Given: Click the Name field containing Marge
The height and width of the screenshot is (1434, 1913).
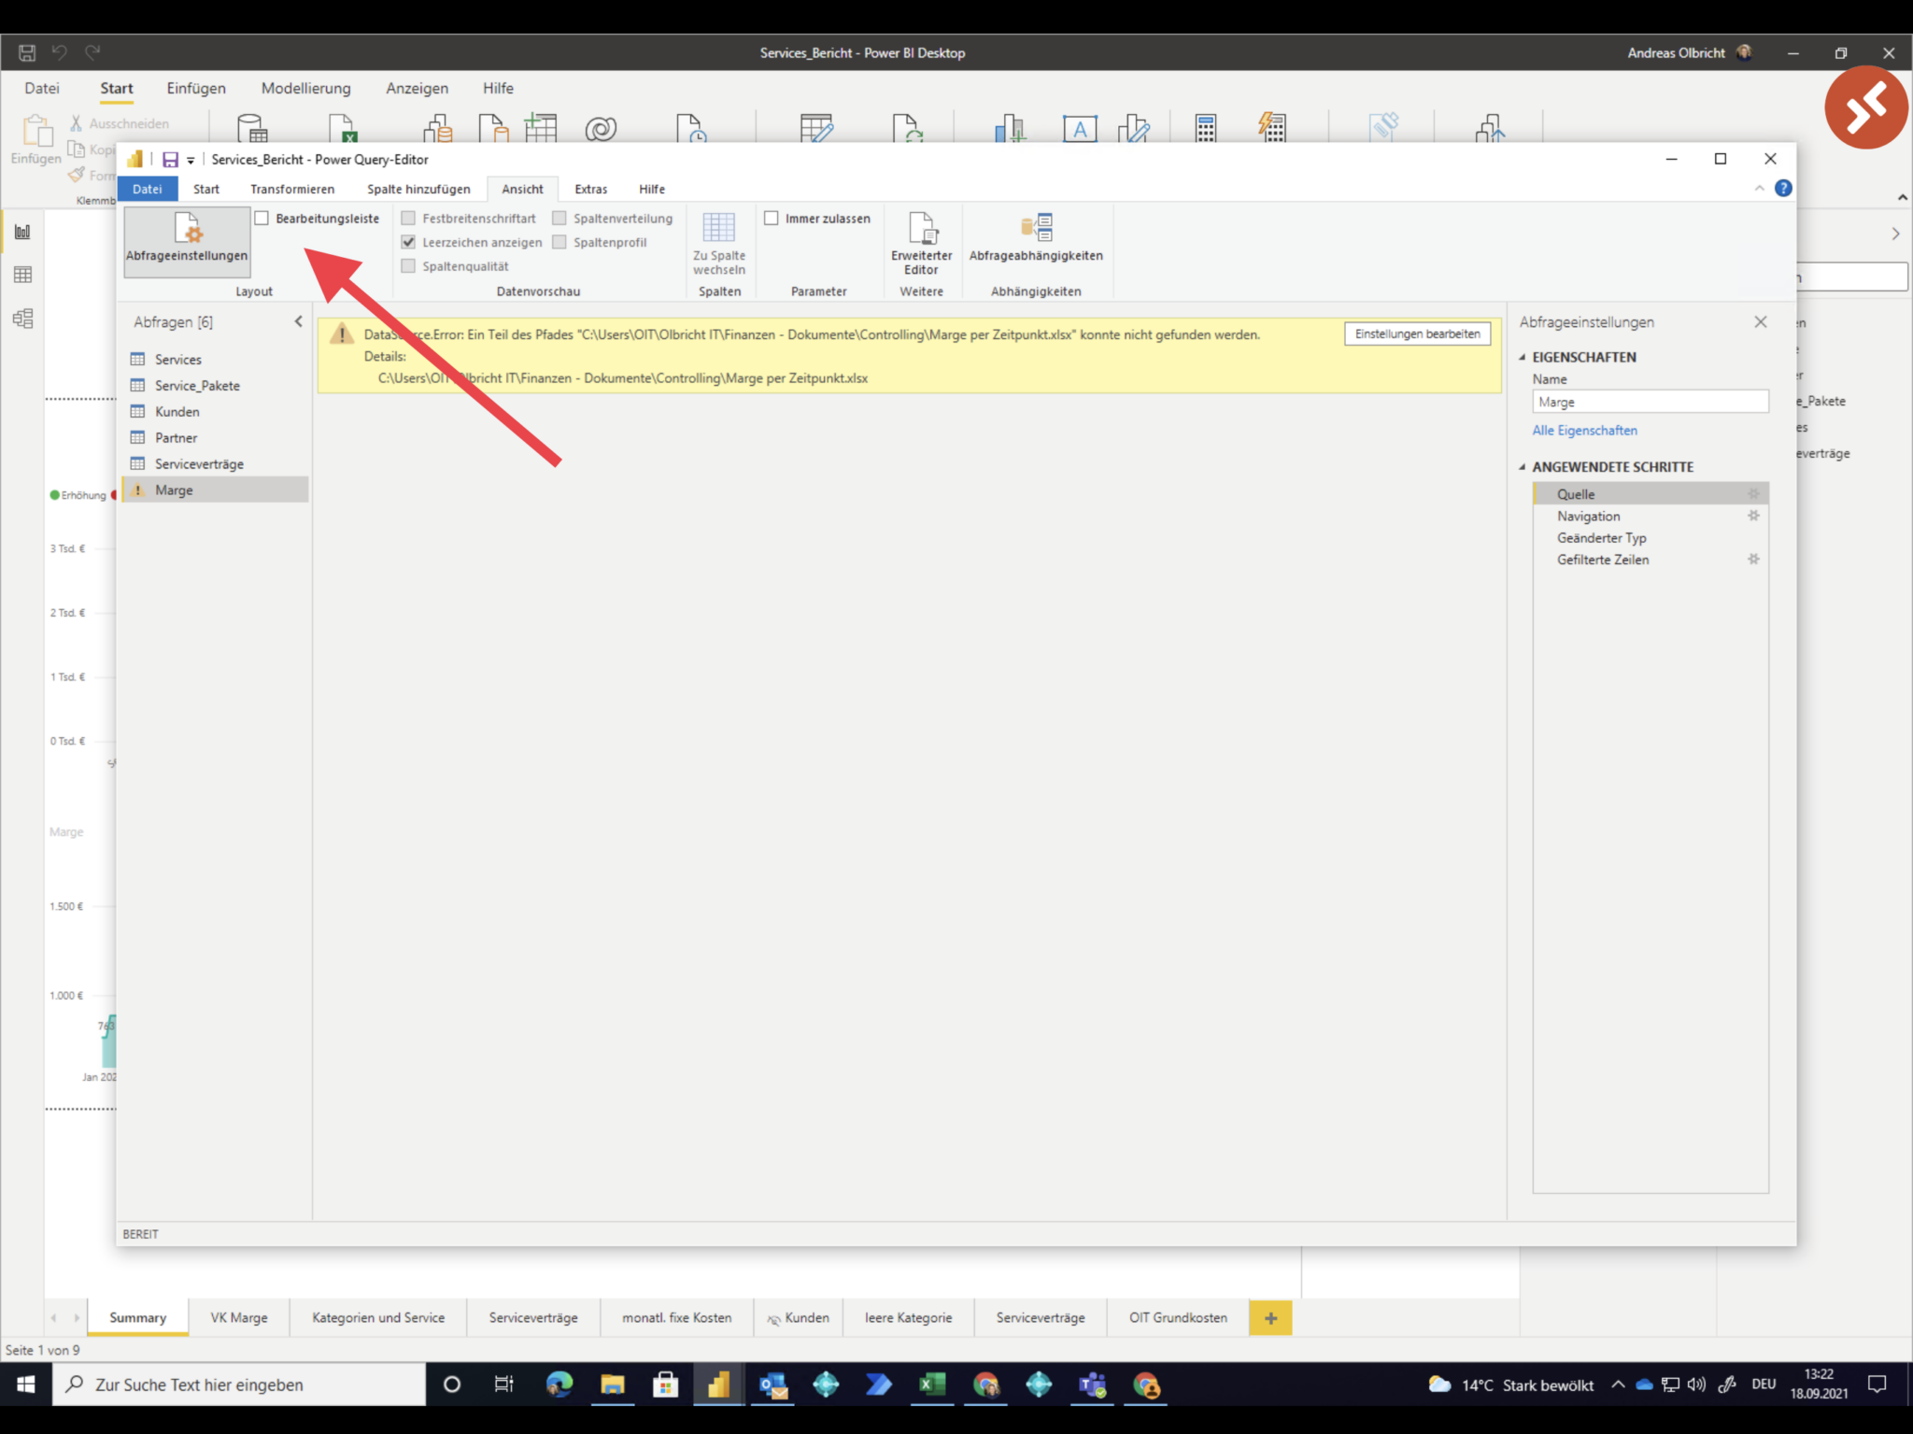Looking at the screenshot, I should 1650,401.
